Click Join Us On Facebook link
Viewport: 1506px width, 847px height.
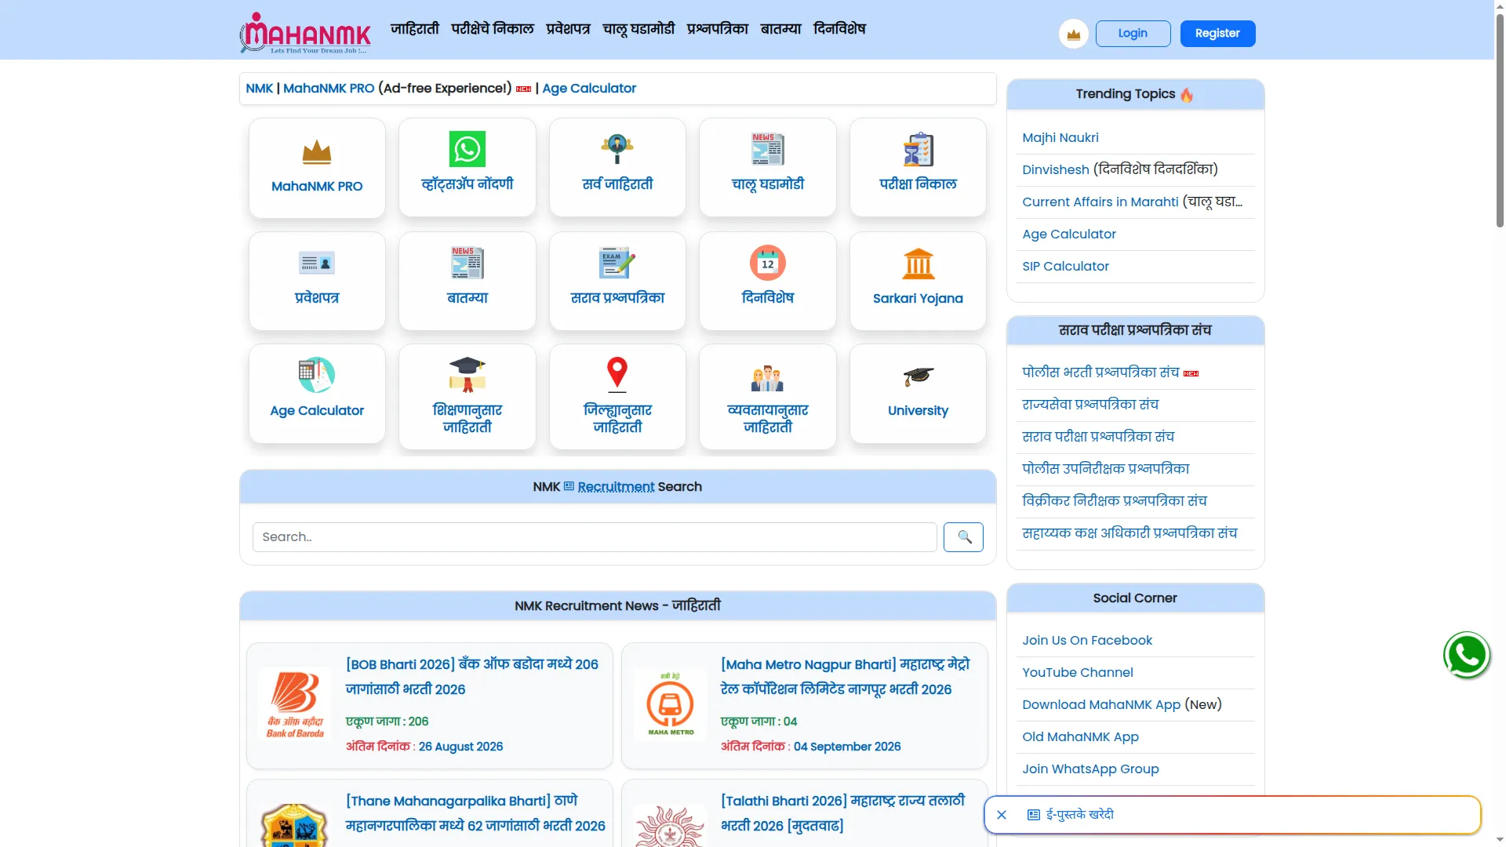(1087, 641)
